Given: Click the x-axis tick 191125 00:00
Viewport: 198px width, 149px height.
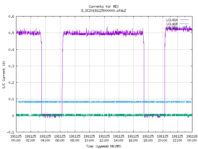Looking at the screenshot, I should (x=16, y=138).
